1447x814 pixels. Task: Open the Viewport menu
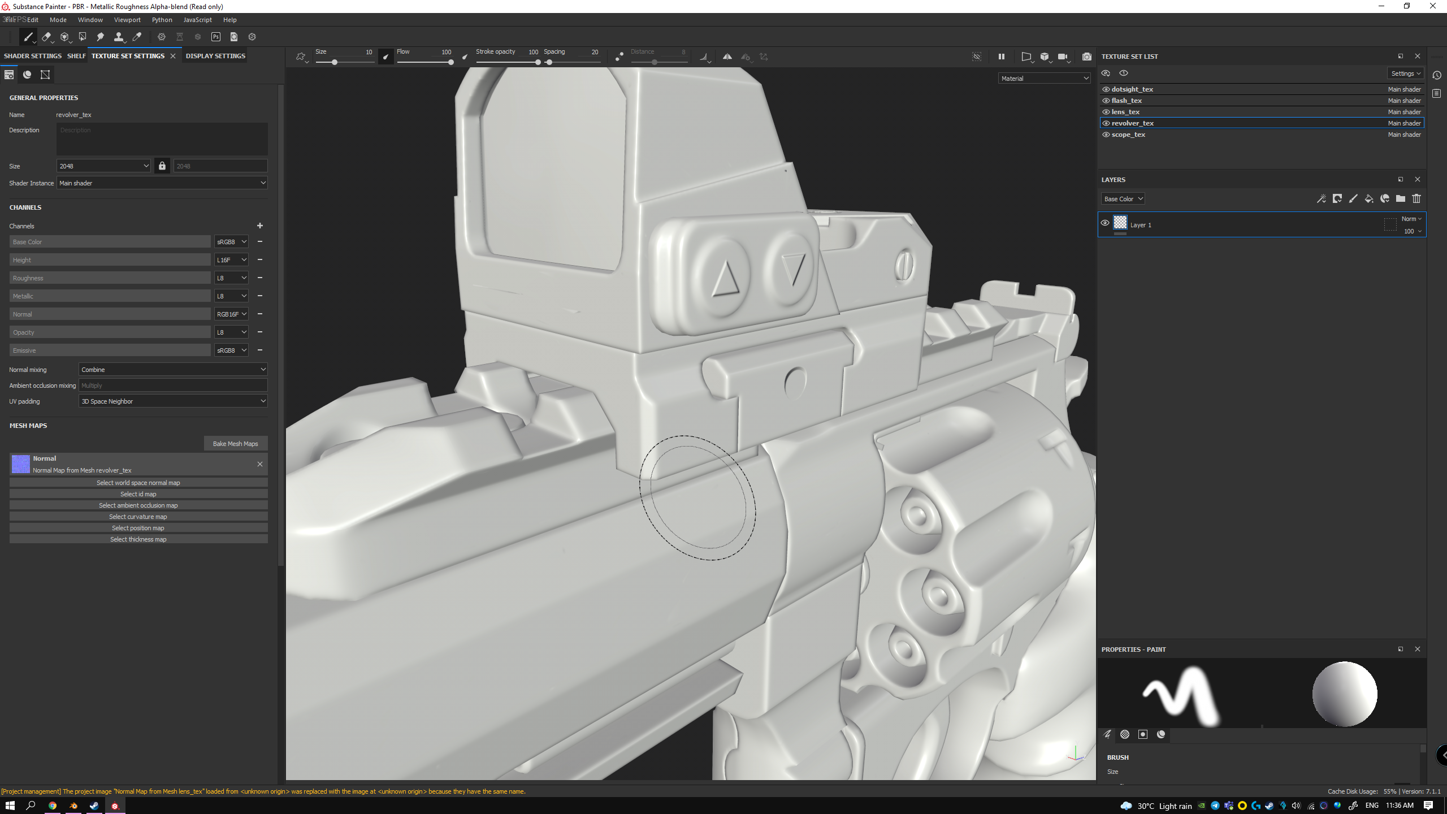coord(127,20)
